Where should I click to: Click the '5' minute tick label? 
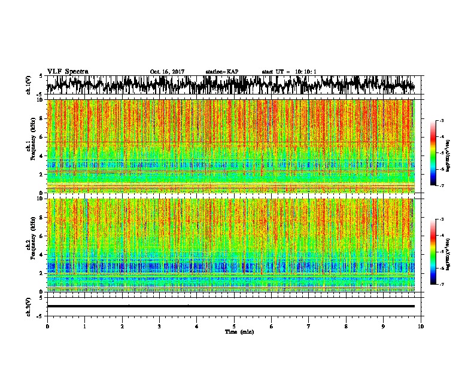(234, 327)
